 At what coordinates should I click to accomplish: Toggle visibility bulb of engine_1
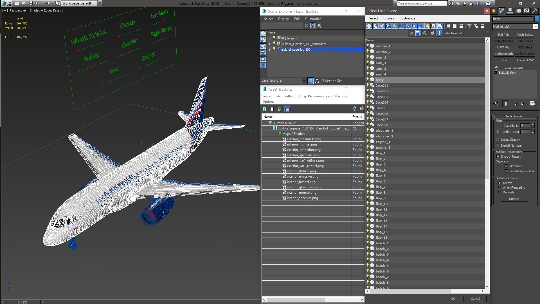click(368, 142)
